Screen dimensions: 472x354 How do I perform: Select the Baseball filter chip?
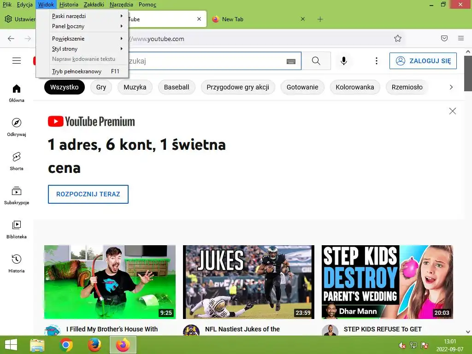[x=177, y=87]
